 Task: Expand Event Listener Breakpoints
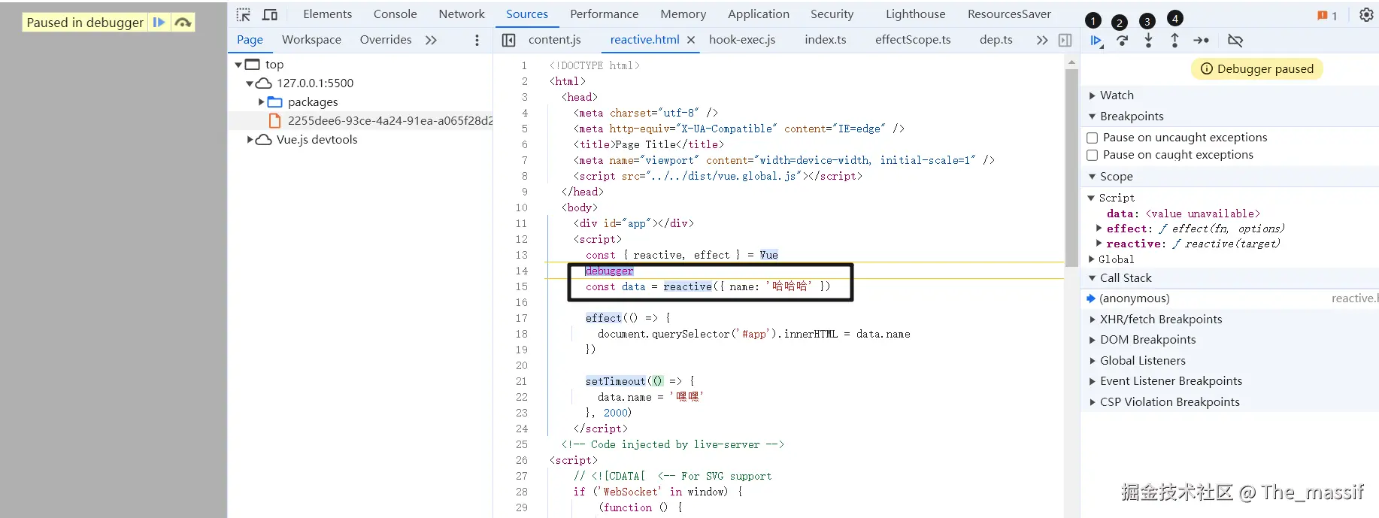[x=1093, y=381]
